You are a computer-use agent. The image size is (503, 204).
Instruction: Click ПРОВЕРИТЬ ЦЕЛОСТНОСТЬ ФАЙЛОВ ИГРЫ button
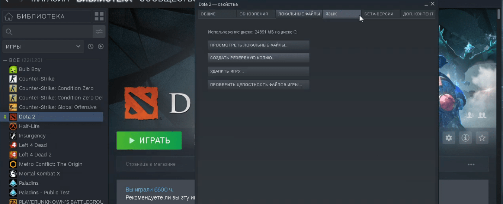259,85
